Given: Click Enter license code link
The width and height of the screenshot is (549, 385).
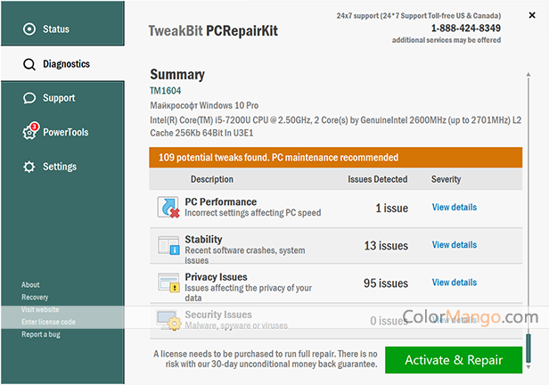Looking at the screenshot, I should 48,322.
